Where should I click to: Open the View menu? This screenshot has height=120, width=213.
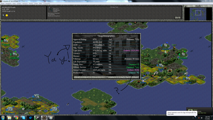[x=14, y=3]
